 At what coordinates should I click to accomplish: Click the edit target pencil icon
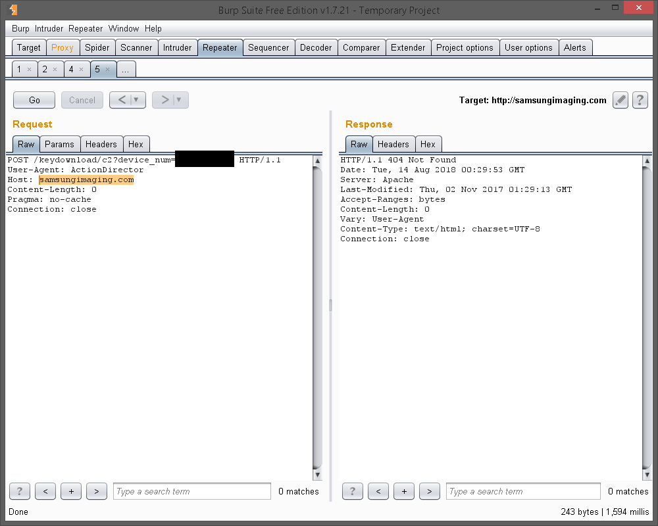coord(620,100)
